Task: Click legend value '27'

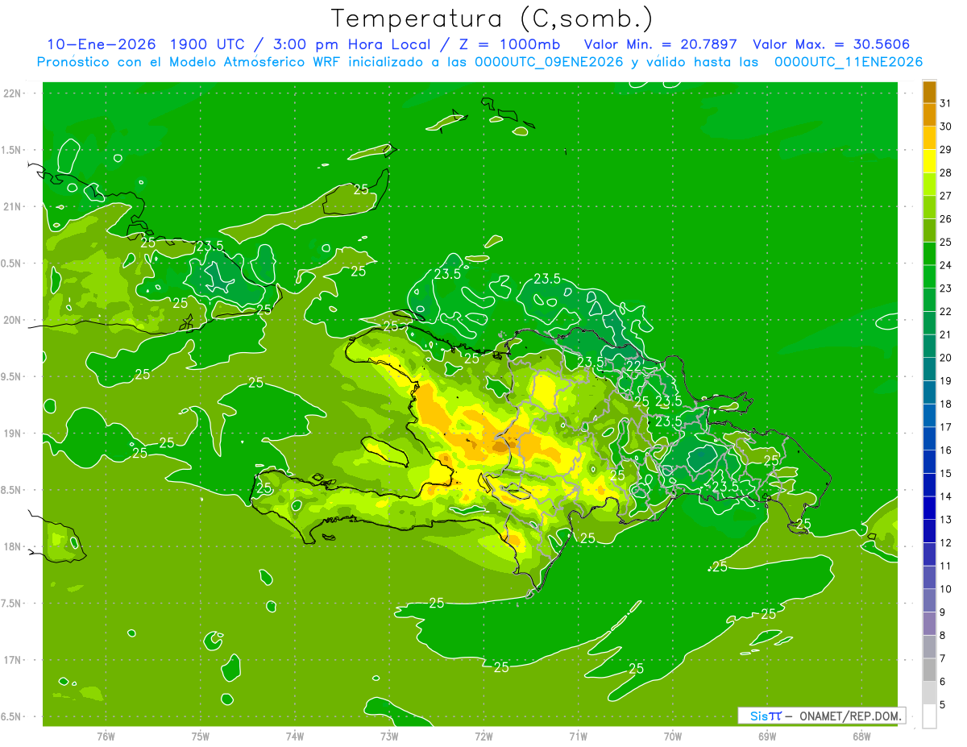Action: click(x=946, y=195)
